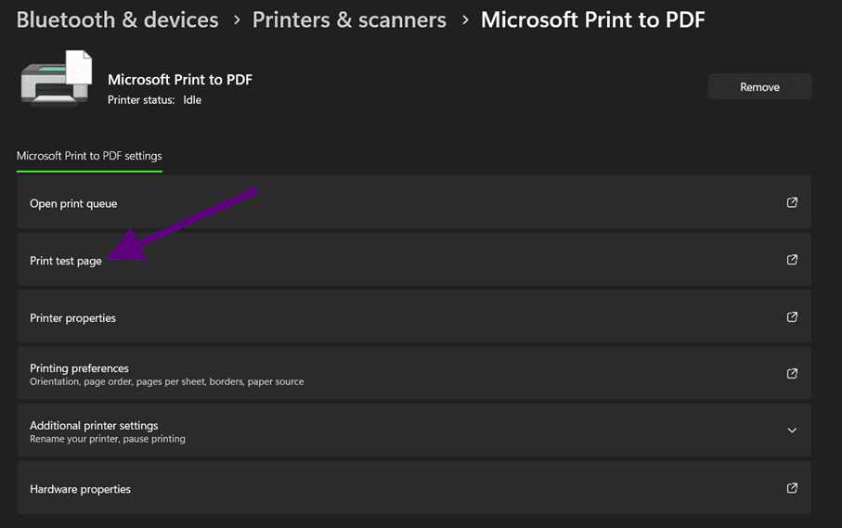
Task: Click external link icon for Hardware properties
Action: point(792,488)
